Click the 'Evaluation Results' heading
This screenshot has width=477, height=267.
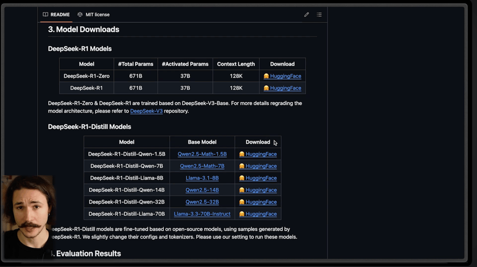pyautogui.click(x=88, y=254)
